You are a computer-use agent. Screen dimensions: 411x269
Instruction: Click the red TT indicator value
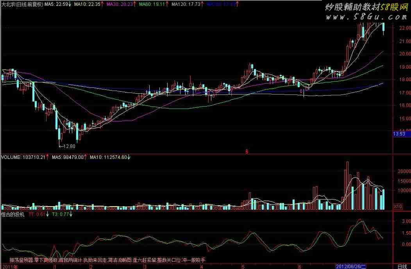(x=39, y=214)
